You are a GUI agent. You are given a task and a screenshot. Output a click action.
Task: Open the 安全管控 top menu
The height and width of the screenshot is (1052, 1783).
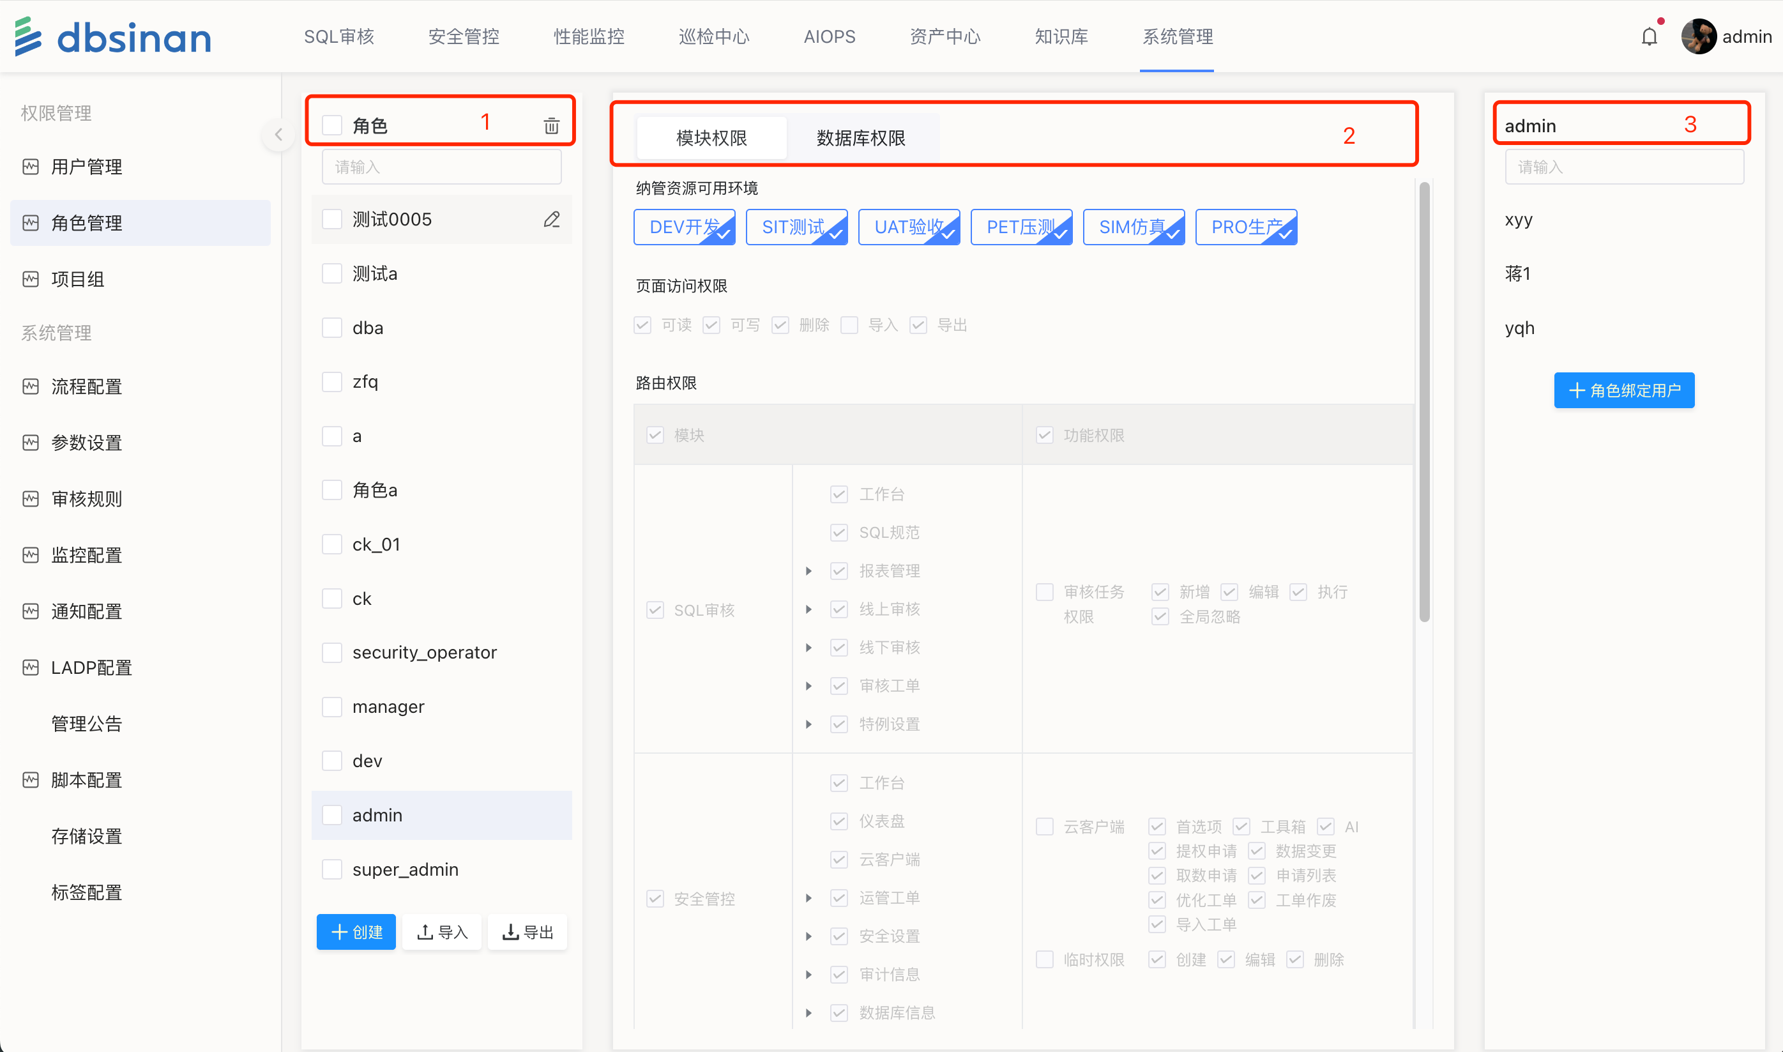coord(464,36)
